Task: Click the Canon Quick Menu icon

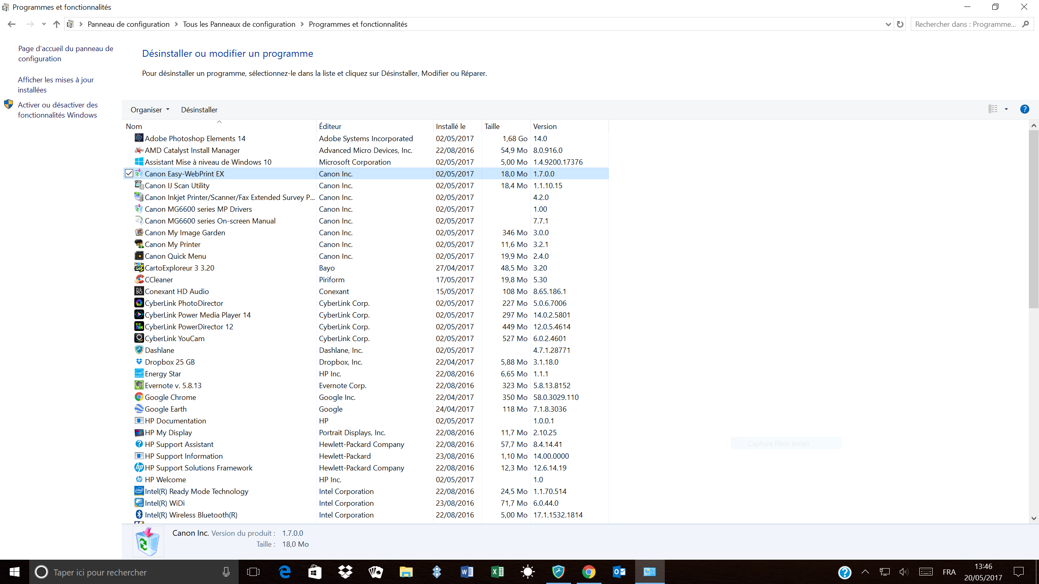Action: click(139, 256)
